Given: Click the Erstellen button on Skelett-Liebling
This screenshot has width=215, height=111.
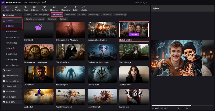Looking at the screenshot, I should 134,34.
